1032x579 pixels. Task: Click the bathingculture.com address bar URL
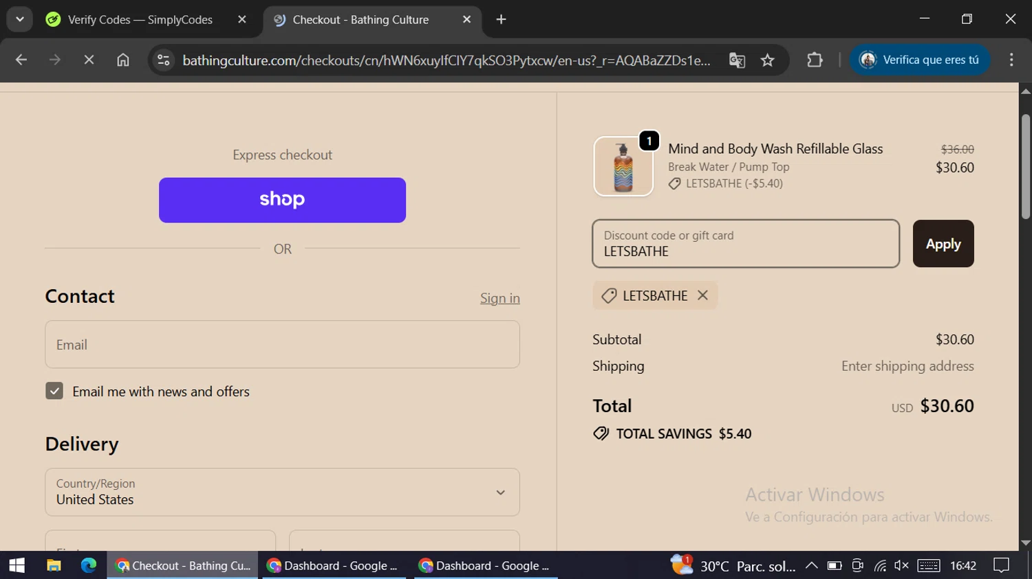point(447,60)
